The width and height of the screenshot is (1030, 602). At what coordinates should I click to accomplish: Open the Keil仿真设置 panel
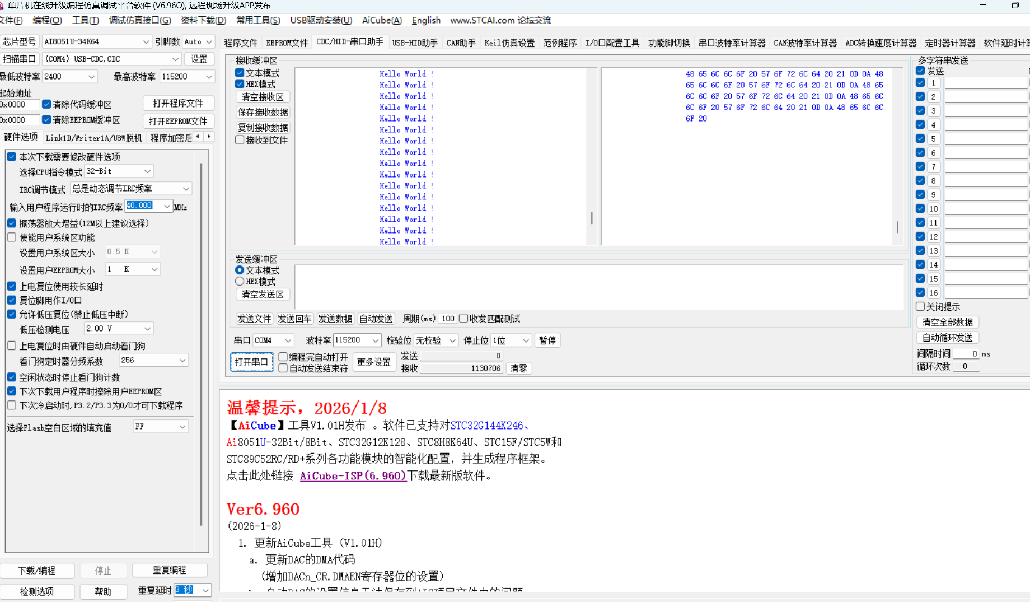(509, 42)
